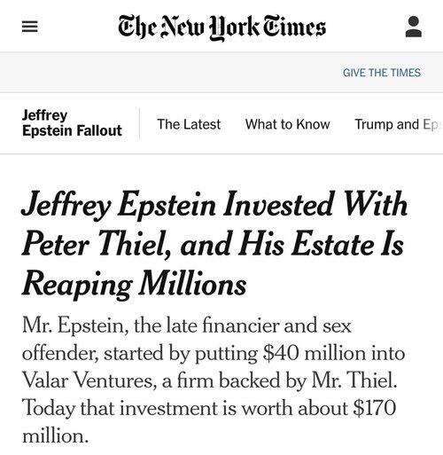The width and height of the screenshot is (443, 455).
Task: Open the hamburger sections menu
Action: [x=30, y=27]
